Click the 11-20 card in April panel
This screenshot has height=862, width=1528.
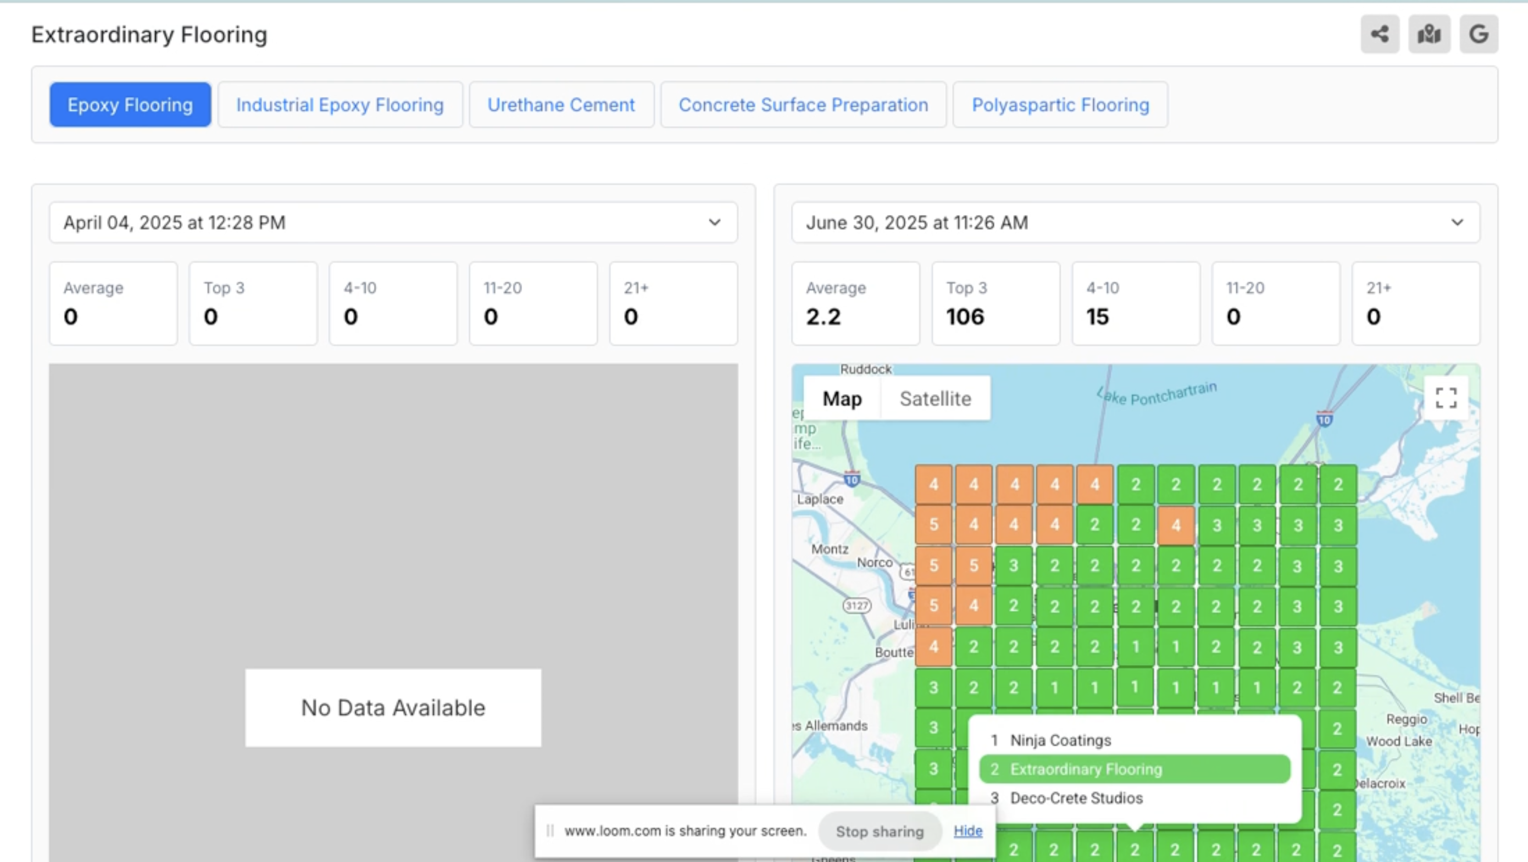[x=533, y=303]
